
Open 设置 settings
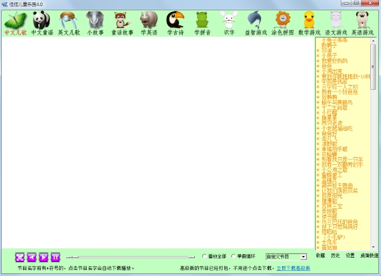350,256
